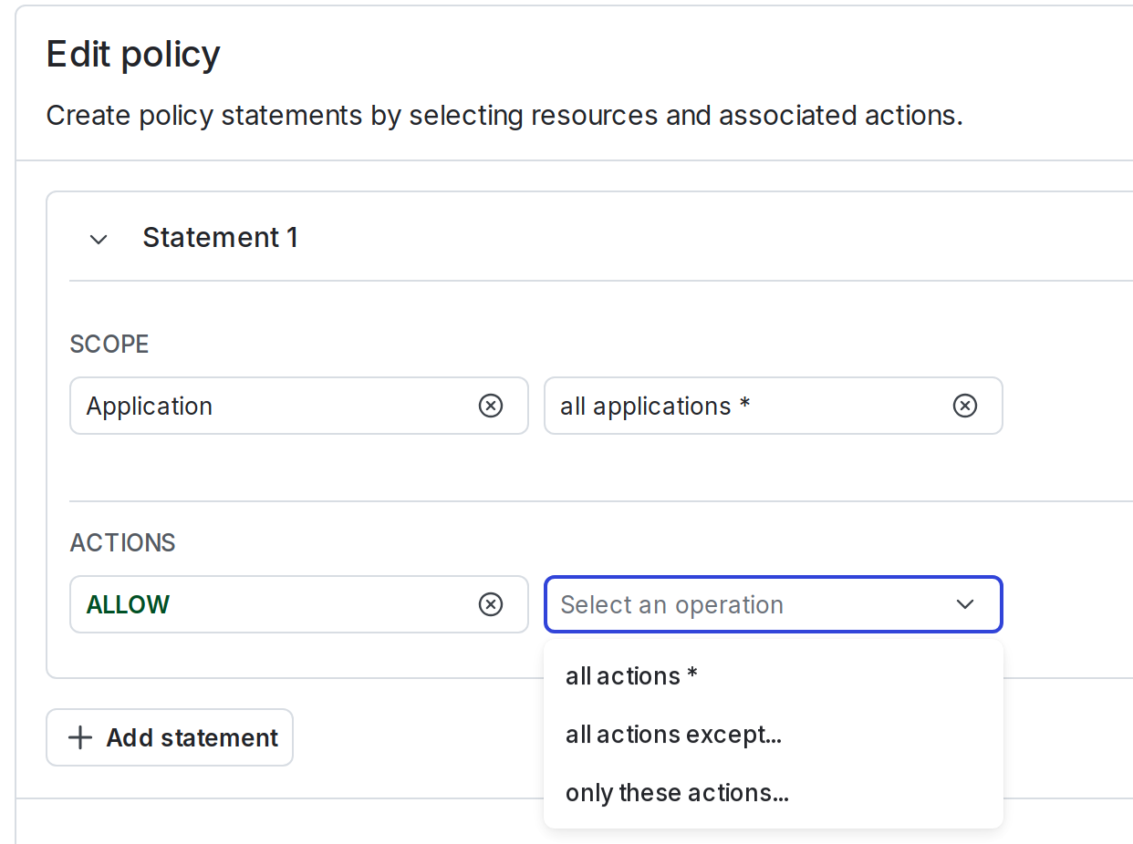This screenshot has height=844, width=1133.
Task: Select the "all actions except…" option
Action: tap(673, 734)
